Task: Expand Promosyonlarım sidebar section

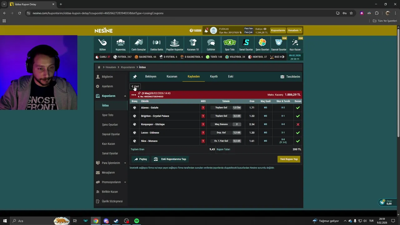Action: 125,182
